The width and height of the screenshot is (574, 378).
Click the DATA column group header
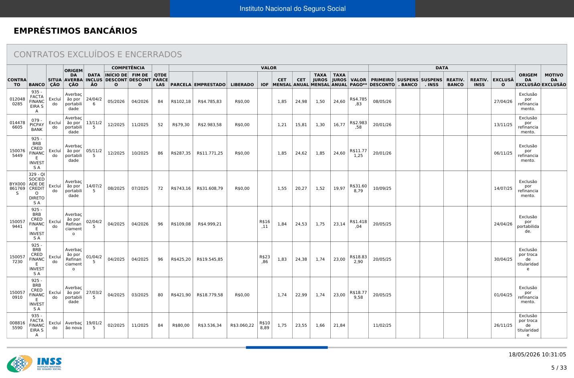tap(442, 68)
